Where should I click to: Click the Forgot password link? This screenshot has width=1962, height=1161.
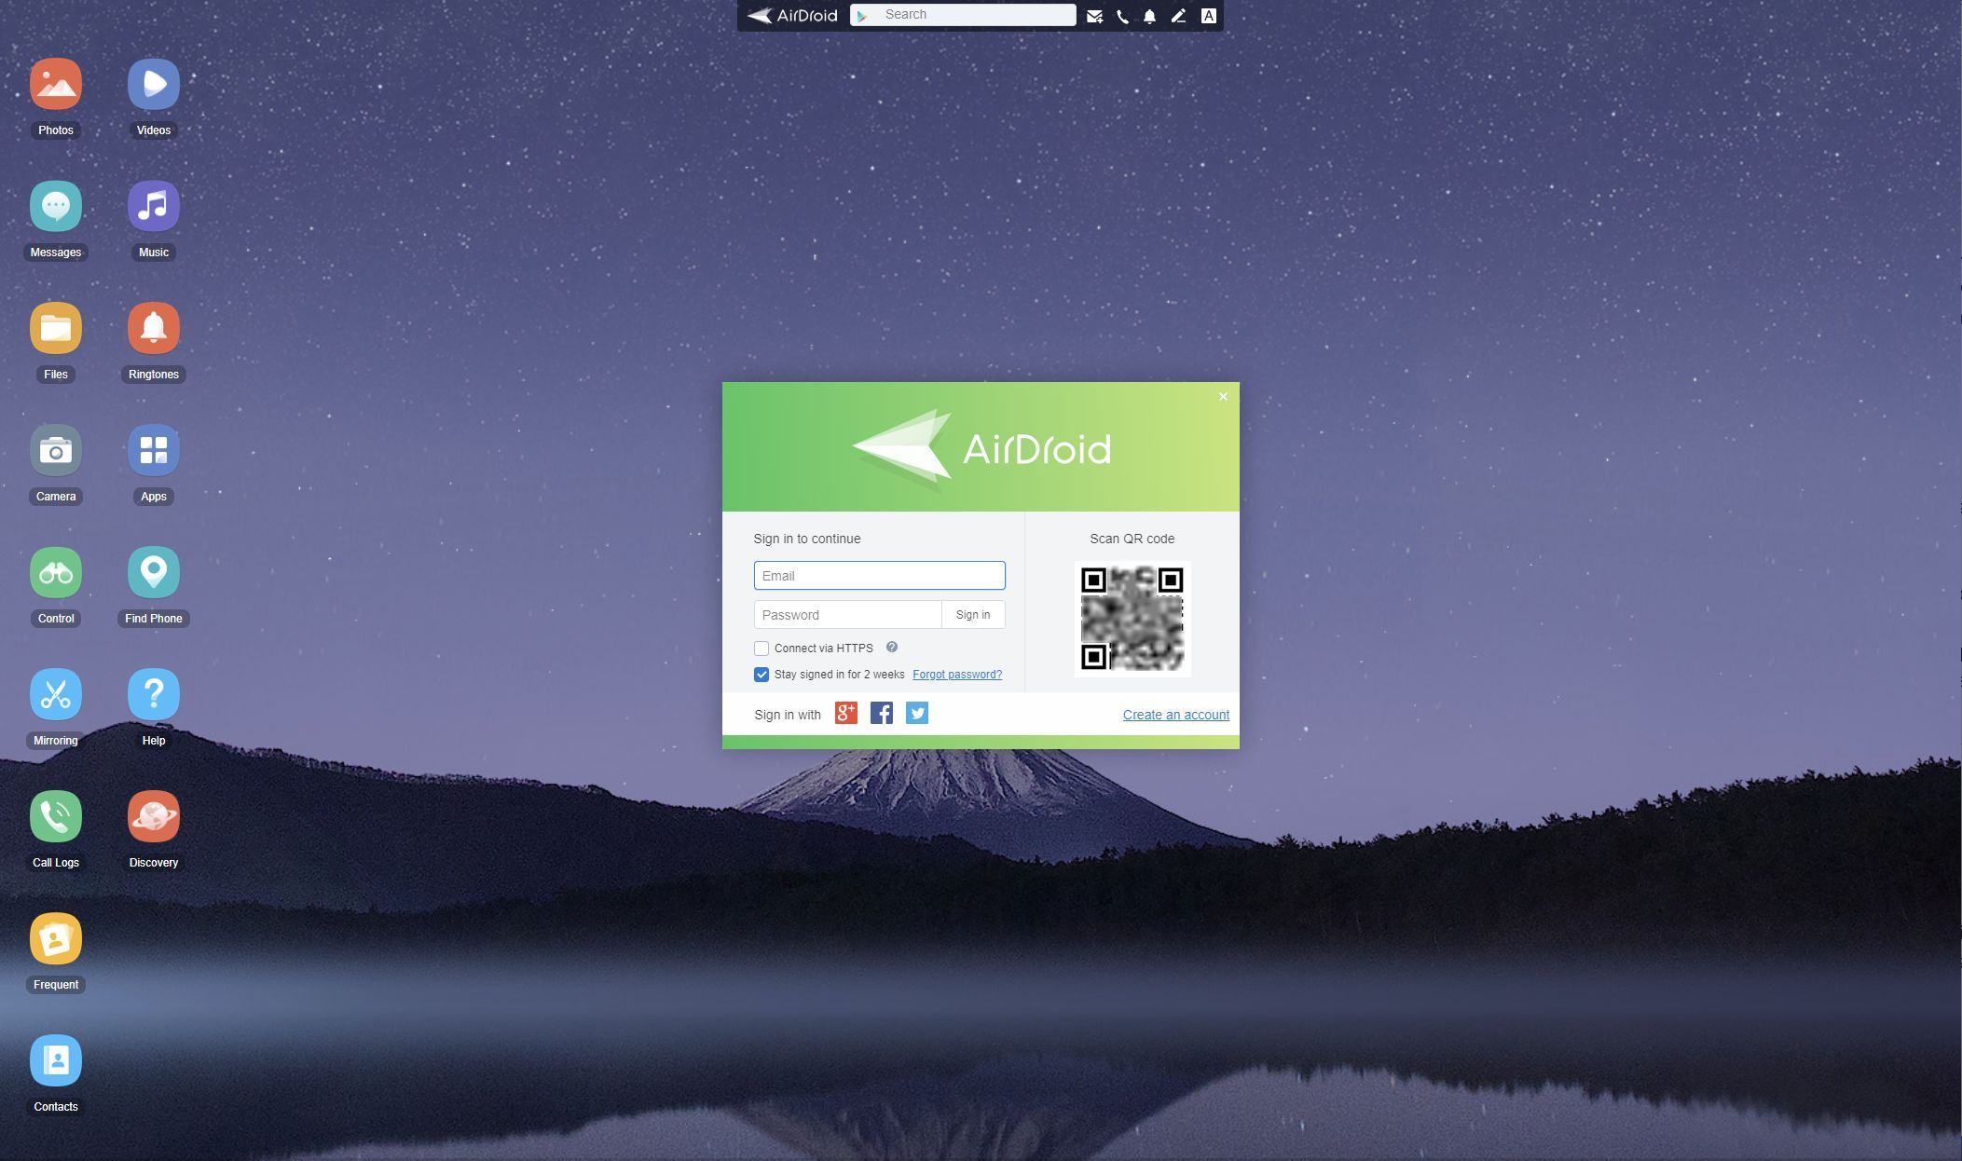(x=956, y=674)
